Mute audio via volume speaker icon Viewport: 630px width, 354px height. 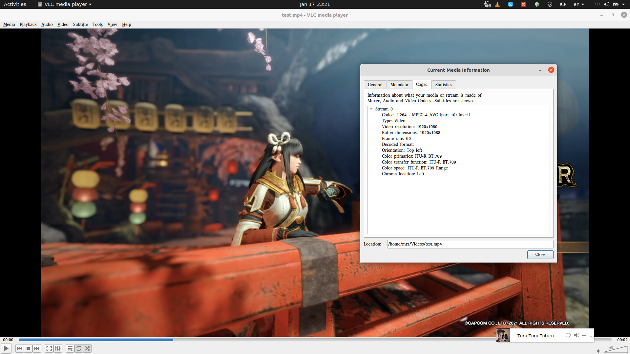click(598, 351)
